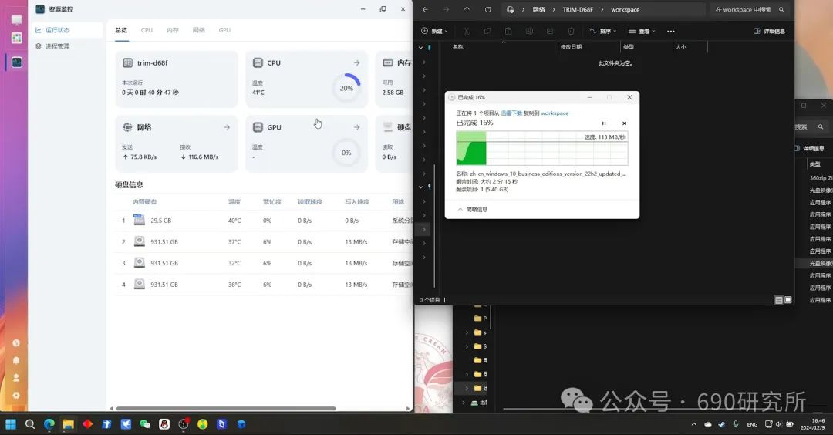Click the user profile icon in left dock

point(16,378)
